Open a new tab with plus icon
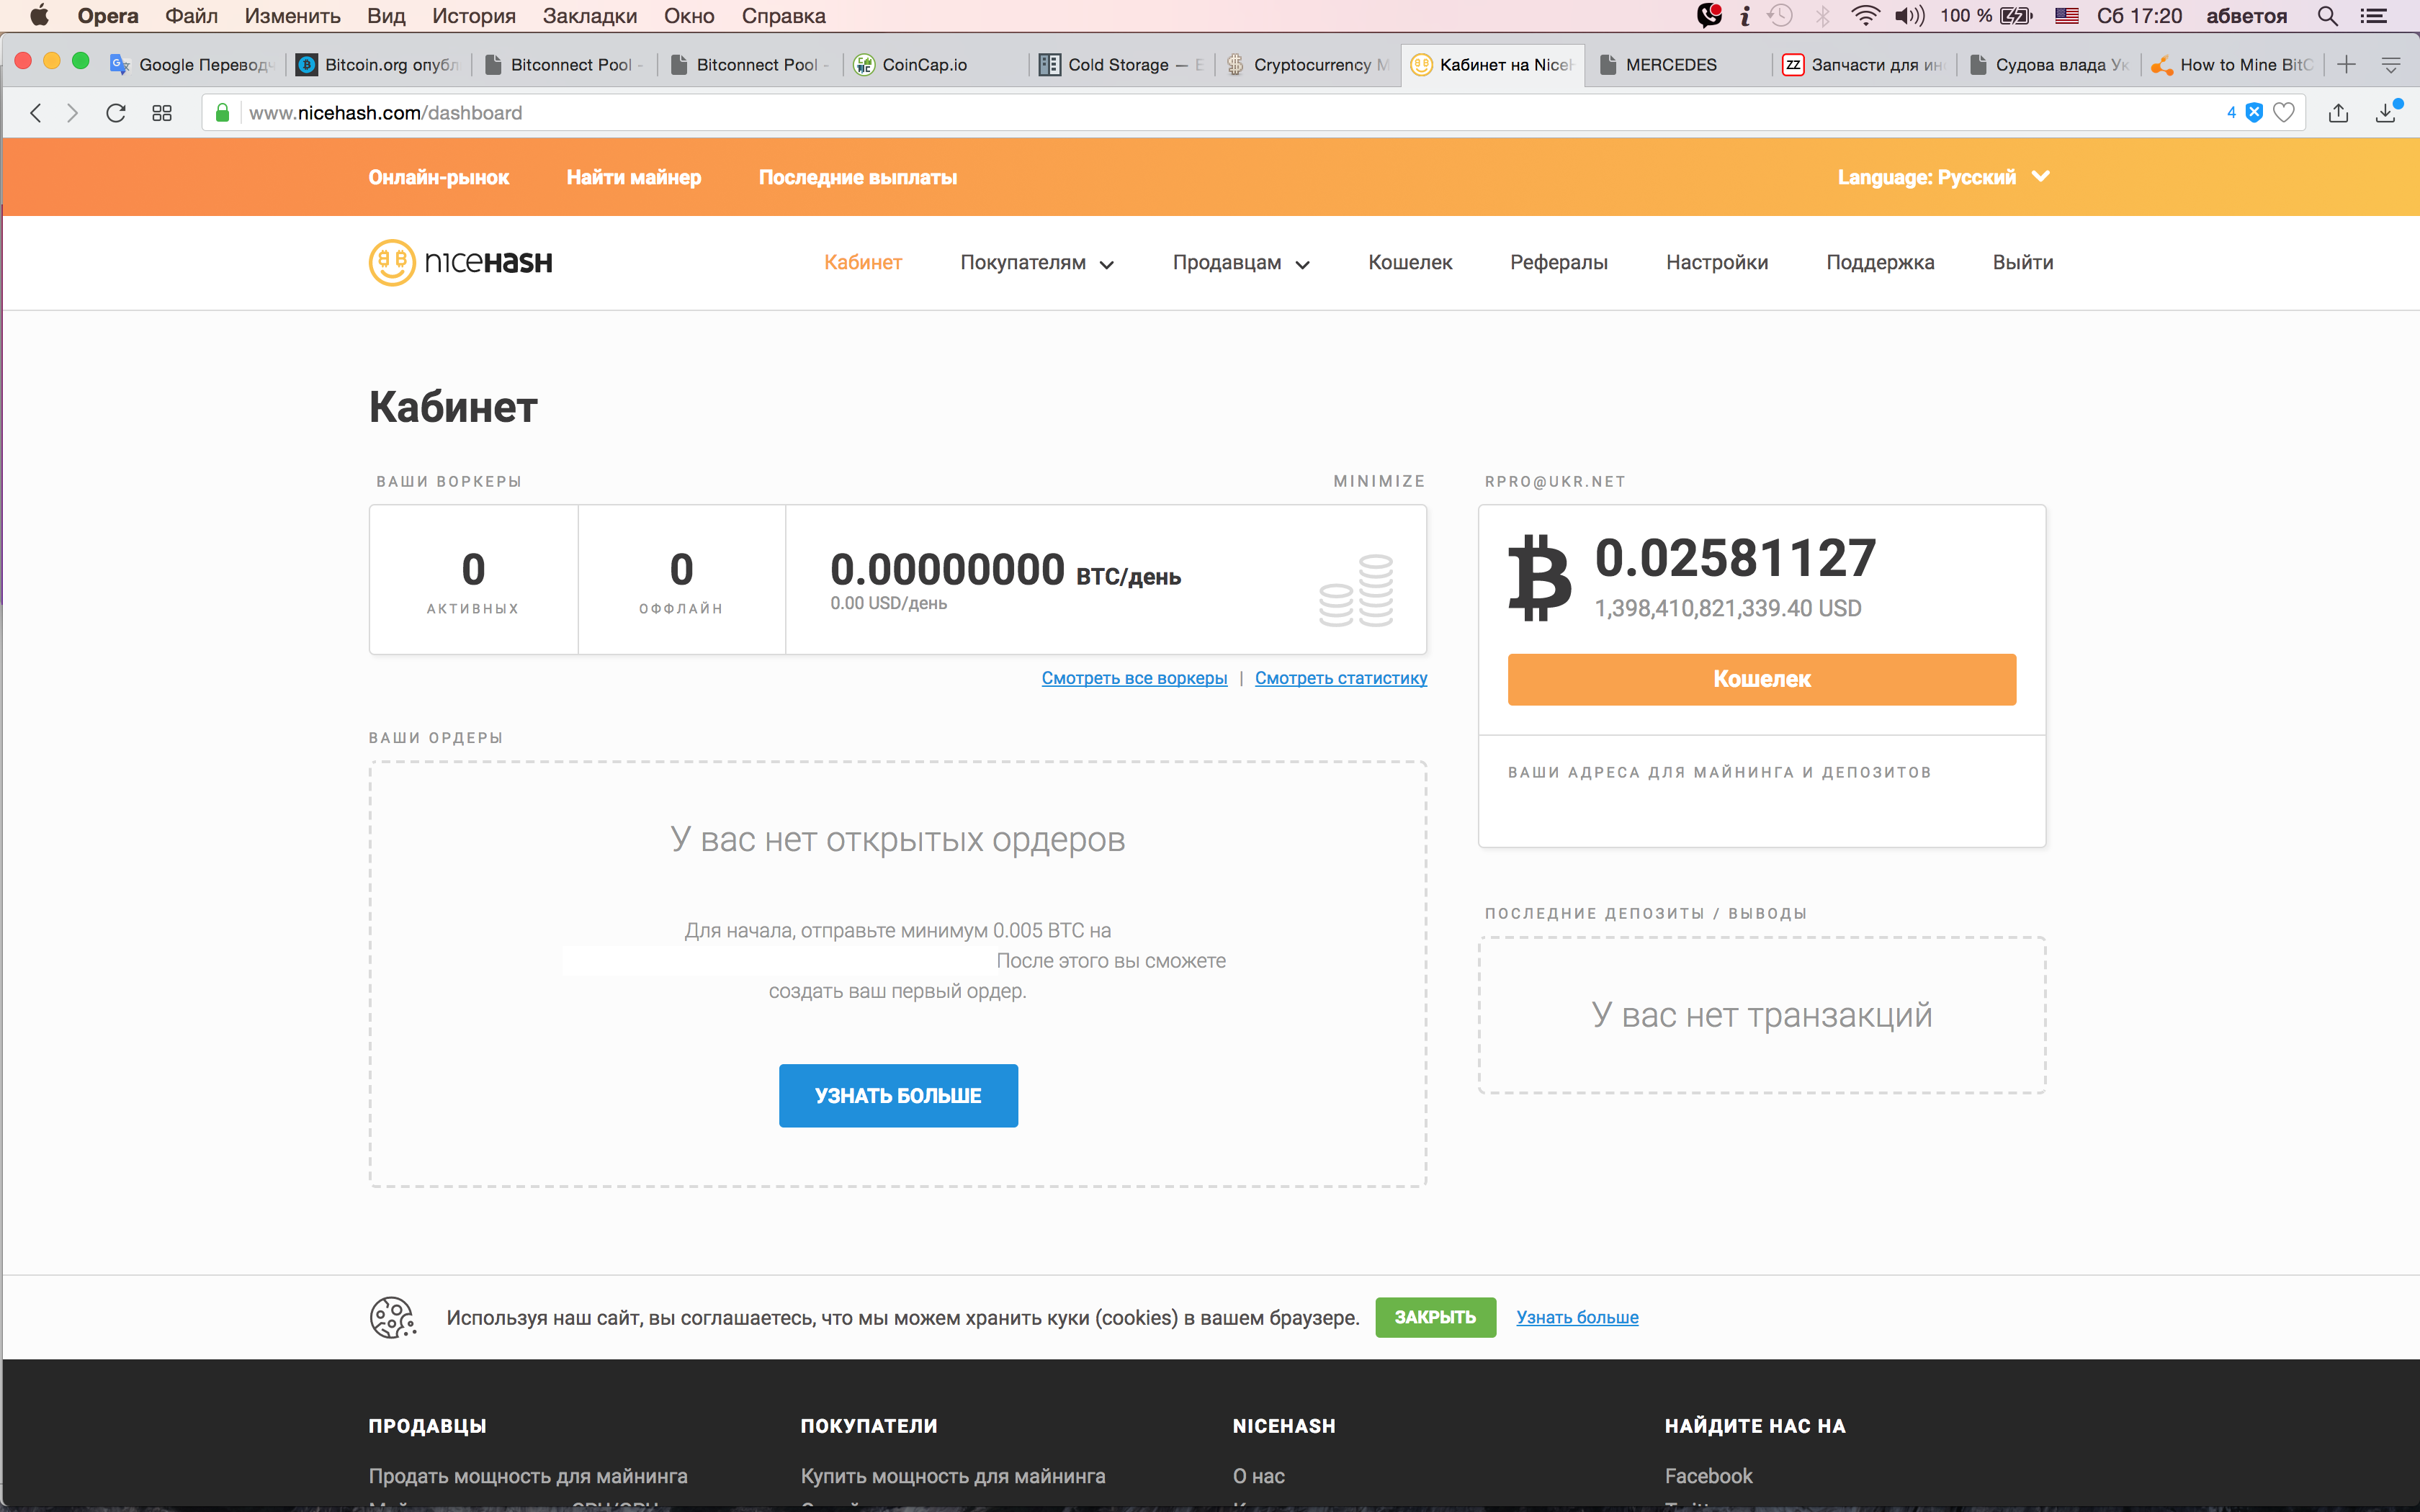Image resolution: width=2420 pixels, height=1512 pixels. (2347, 65)
